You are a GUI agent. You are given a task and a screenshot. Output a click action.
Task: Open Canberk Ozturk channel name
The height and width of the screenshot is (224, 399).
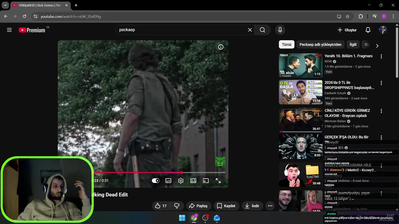(x=336, y=93)
